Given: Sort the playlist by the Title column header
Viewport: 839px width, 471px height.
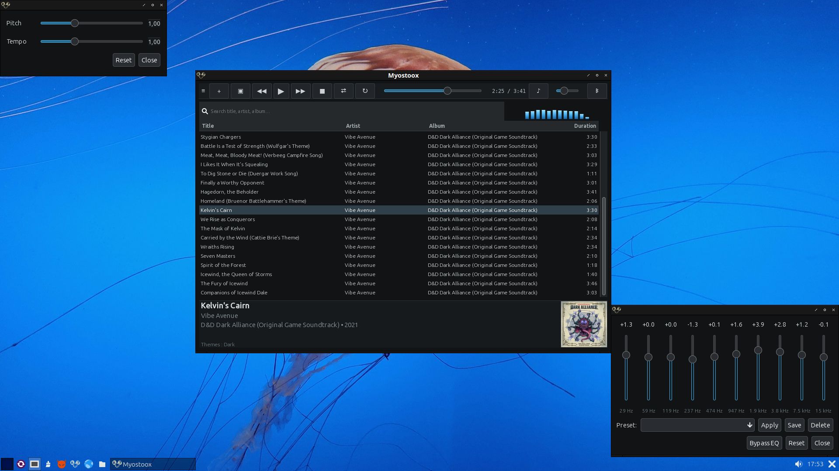Looking at the screenshot, I should click(x=271, y=126).
